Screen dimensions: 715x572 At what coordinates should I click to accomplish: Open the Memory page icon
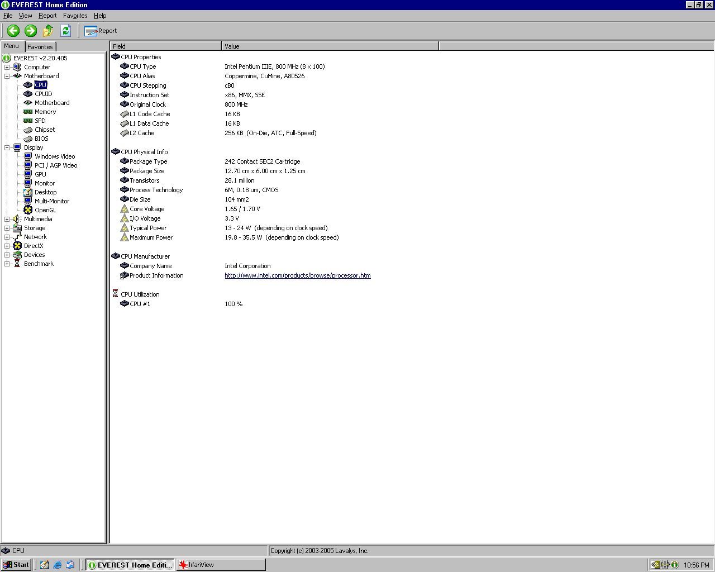point(28,112)
